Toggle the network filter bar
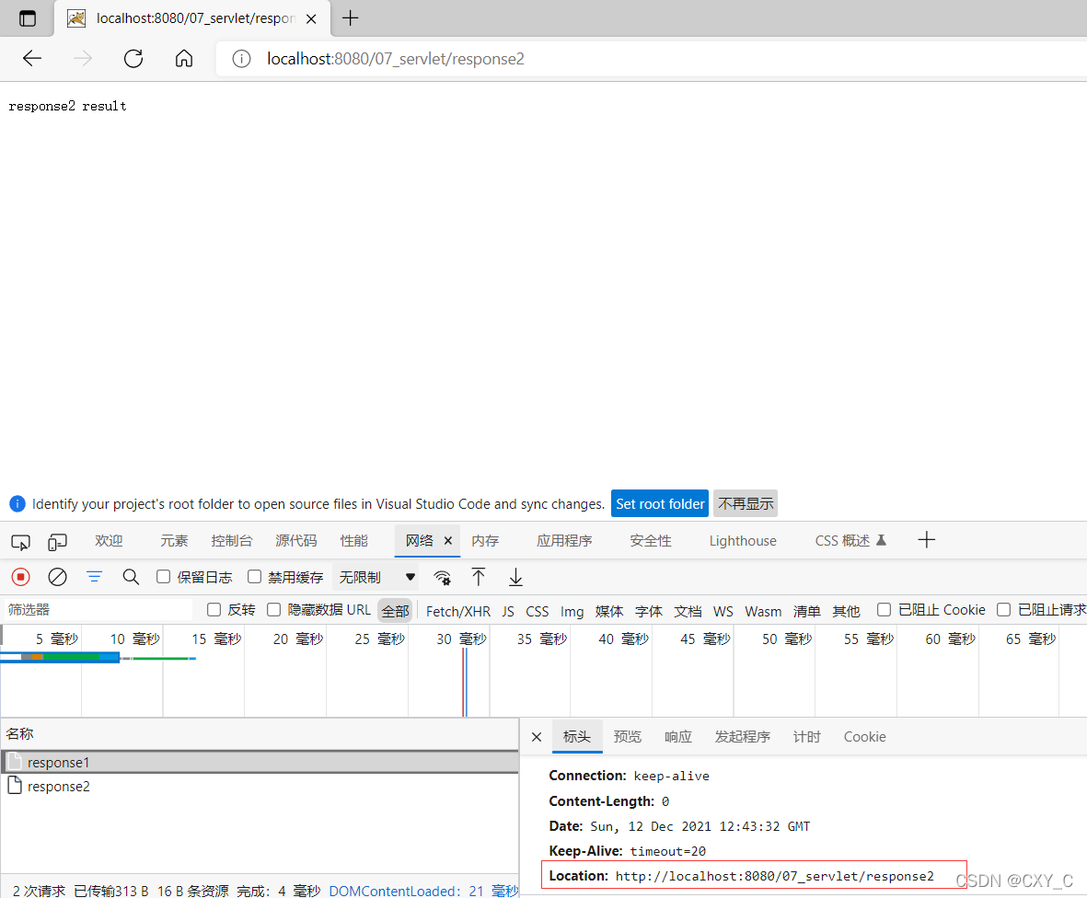The height and width of the screenshot is (898, 1087). coord(94,577)
